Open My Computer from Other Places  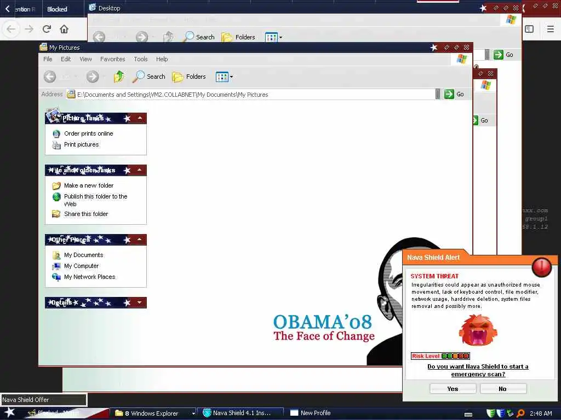click(x=81, y=266)
